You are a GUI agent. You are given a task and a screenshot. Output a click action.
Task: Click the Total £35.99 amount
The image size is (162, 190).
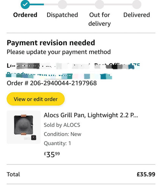pyautogui.click(x=146, y=174)
